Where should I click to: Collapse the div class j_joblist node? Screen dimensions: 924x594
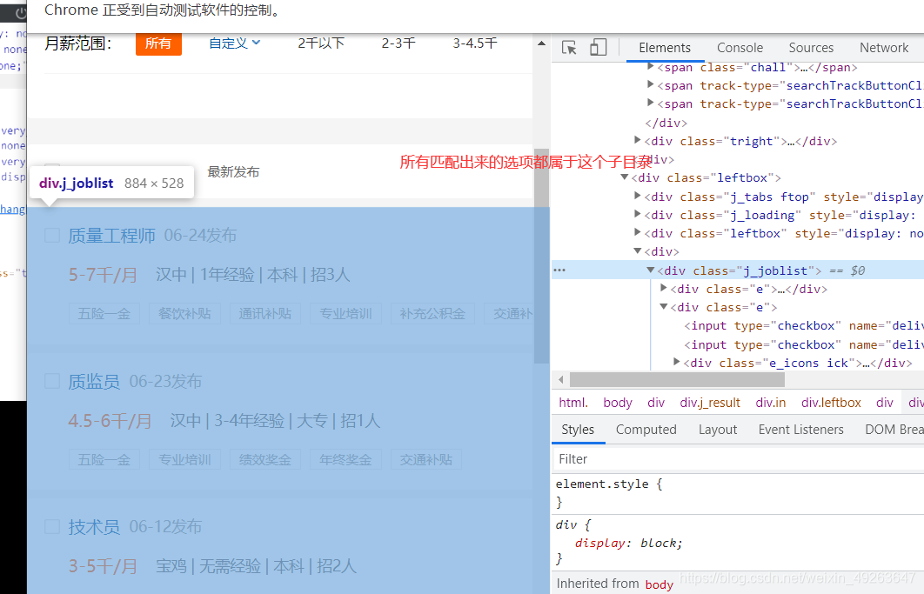[651, 270]
